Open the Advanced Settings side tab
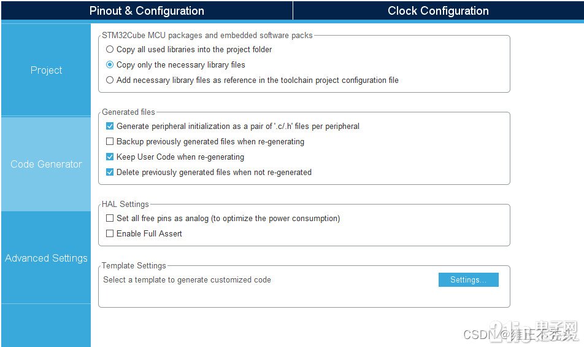The height and width of the screenshot is (347, 584). tap(46, 258)
